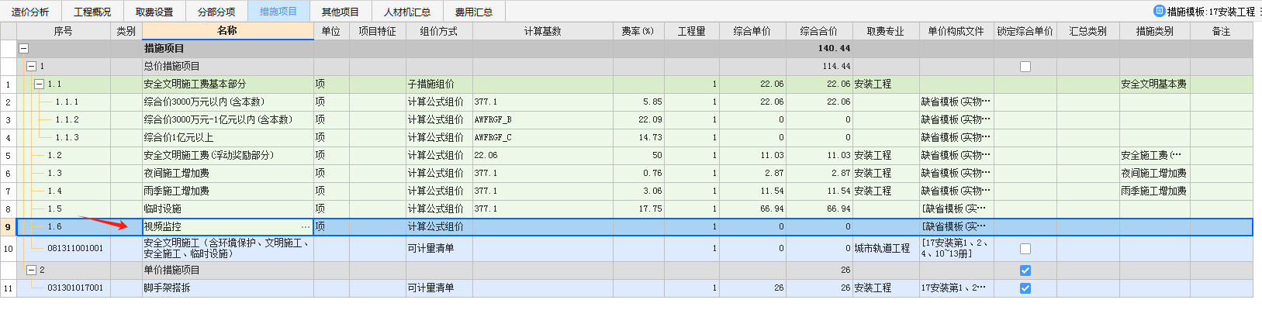
Task: Open the 取费设置 tab
Action: coord(154,12)
